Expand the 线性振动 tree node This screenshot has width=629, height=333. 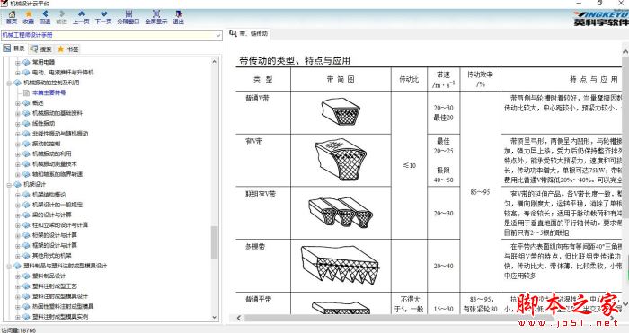pyautogui.click(x=17, y=124)
